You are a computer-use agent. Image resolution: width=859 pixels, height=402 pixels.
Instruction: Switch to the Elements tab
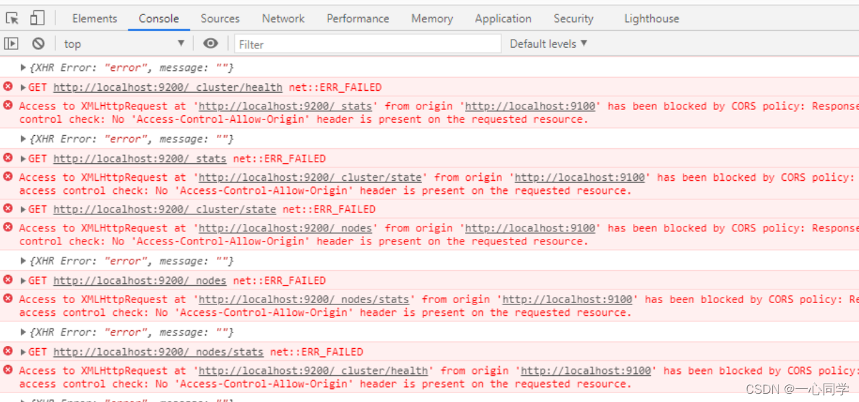[x=94, y=18]
